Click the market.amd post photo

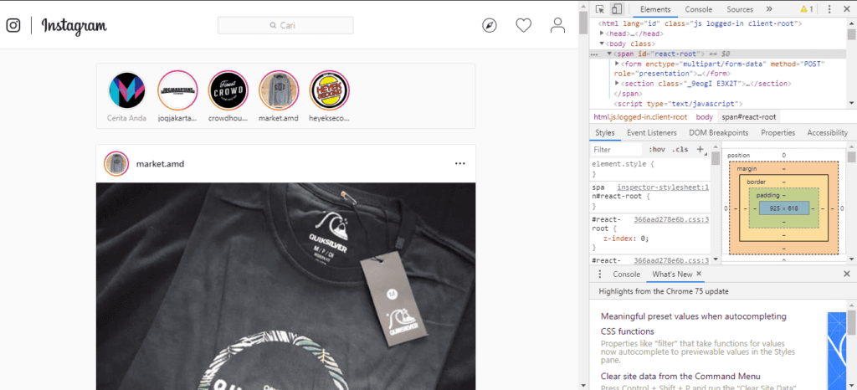286,286
